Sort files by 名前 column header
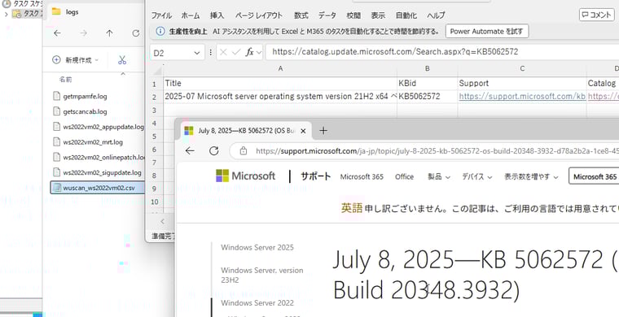The width and height of the screenshot is (619, 317). [x=65, y=80]
